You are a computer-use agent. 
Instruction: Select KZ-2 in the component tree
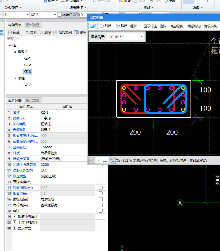[x=27, y=65]
